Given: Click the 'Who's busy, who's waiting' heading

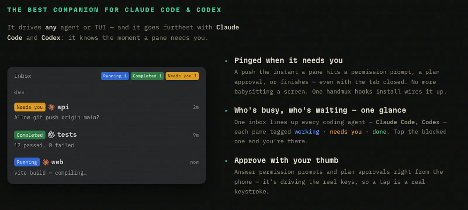Looking at the screenshot, I should coord(320,110).
